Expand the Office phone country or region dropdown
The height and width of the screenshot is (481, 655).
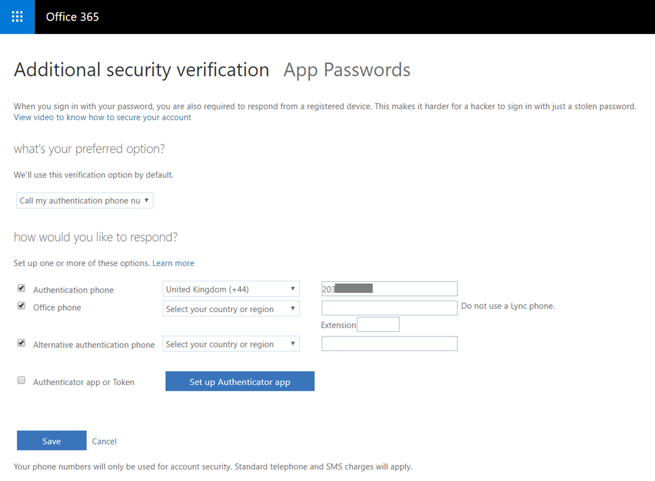pyautogui.click(x=231, y=309)
